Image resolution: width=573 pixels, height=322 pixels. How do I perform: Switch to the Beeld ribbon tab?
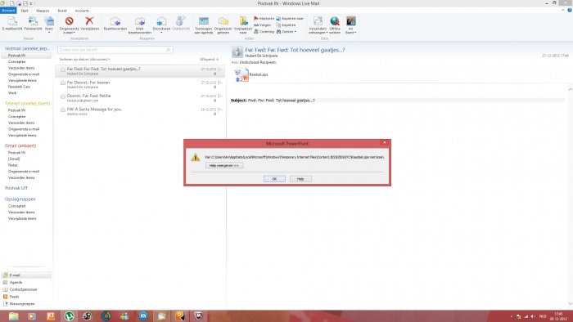(x=61, y=11)
